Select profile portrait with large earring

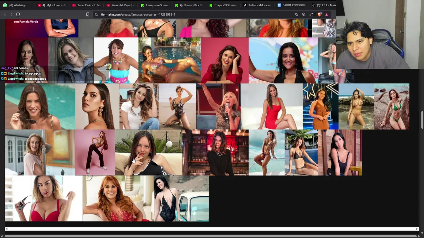click(97, 106)
